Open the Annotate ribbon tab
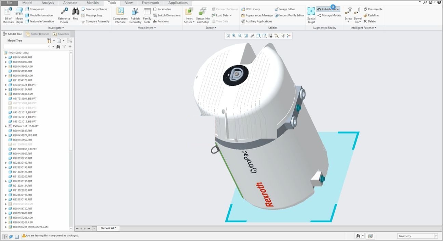Screen dimensions: 443x241 click(x=70, y=3)
